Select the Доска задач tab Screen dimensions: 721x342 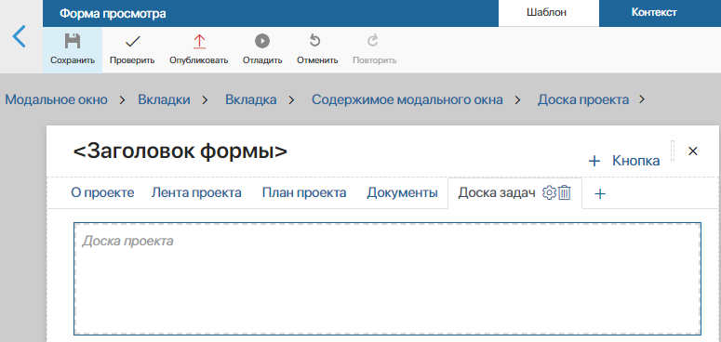click(x=497, y=192)
